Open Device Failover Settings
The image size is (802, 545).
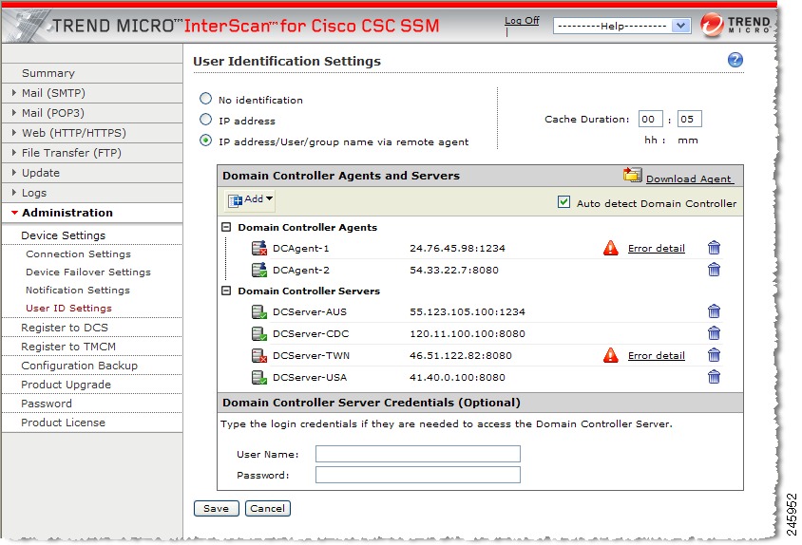tap(88, 272)
